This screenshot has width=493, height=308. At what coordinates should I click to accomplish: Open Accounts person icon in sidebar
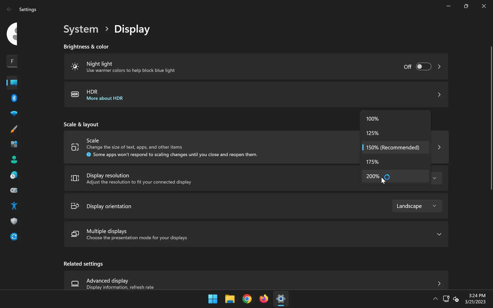click(x=14, y=160)
